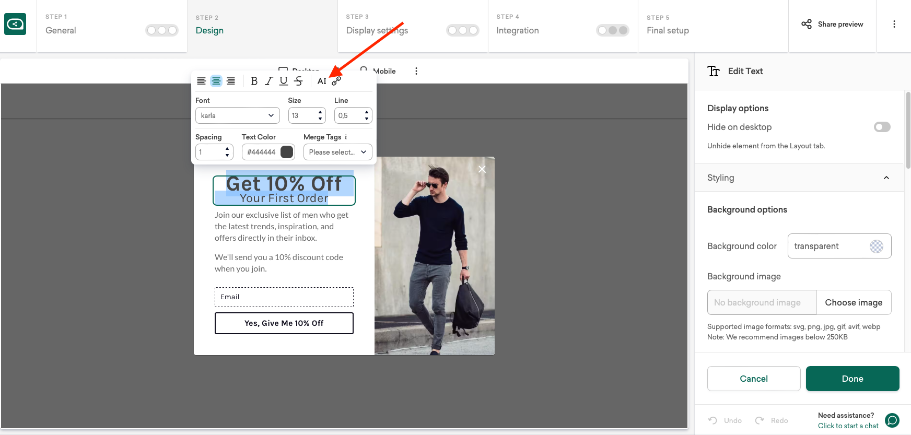Click Choose image button
Screen dimensions: 911x435
[854, 302]
